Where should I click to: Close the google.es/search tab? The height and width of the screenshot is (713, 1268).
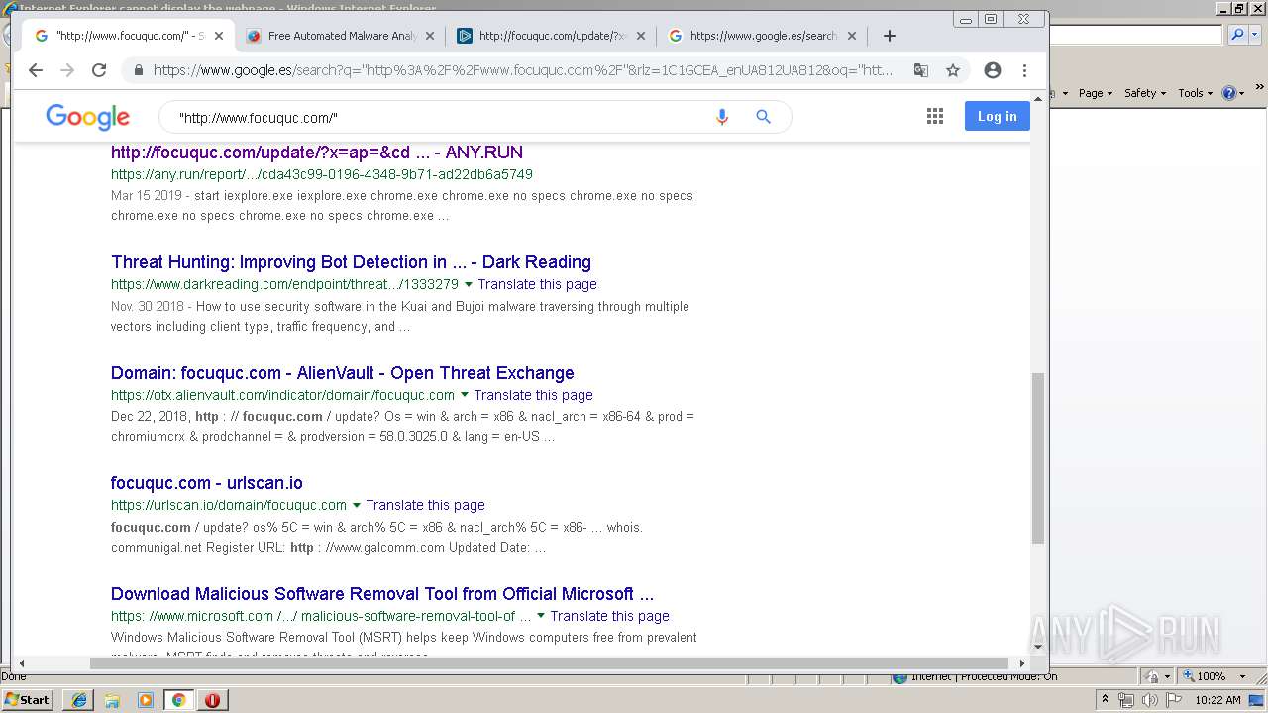tap(851, 36)
